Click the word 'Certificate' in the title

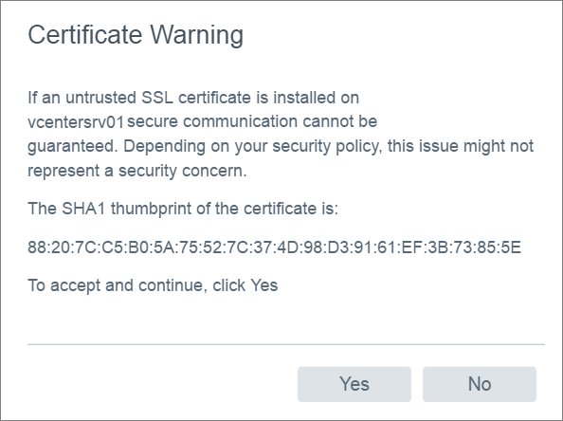(84, 35)
